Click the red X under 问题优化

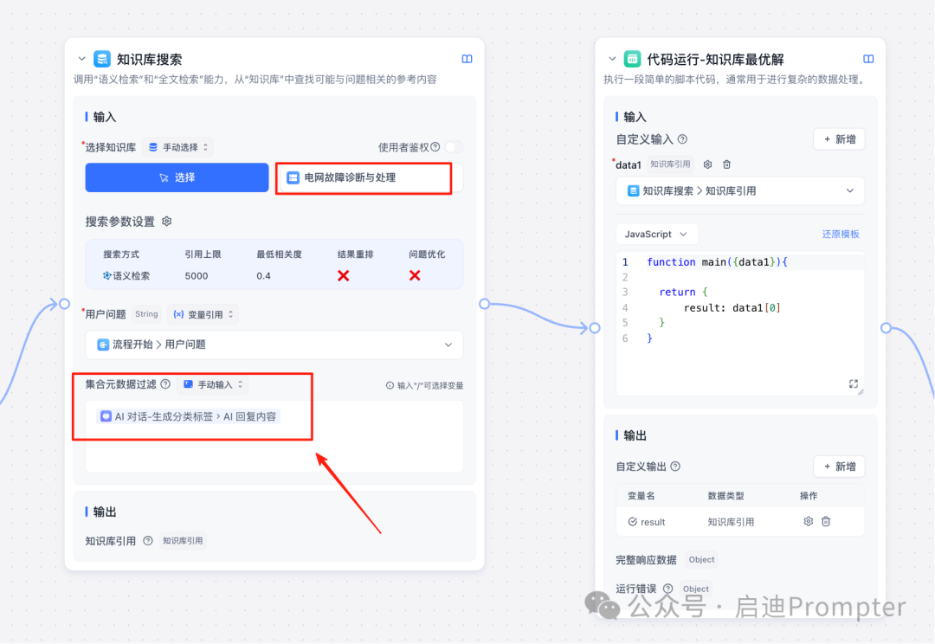pyautogui.click(x=415, y=275)
